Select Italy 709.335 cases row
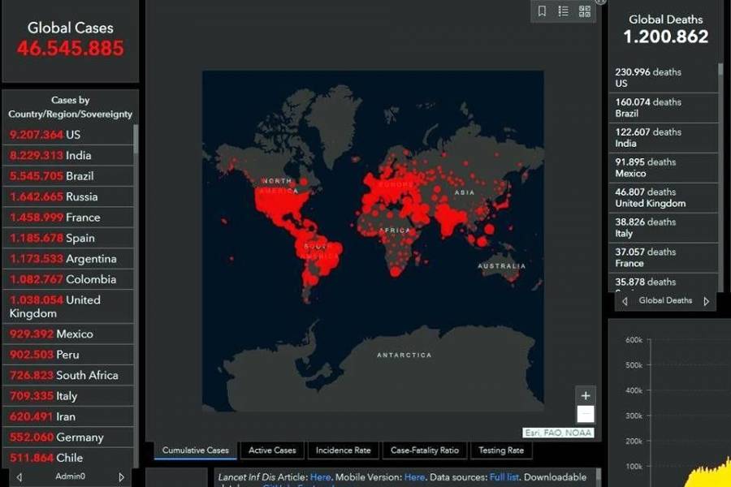Screen dimensions: 731x487 click(x=68, y=395)
